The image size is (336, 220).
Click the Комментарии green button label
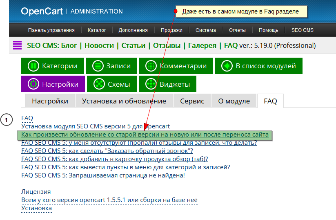tap(183, 66)
